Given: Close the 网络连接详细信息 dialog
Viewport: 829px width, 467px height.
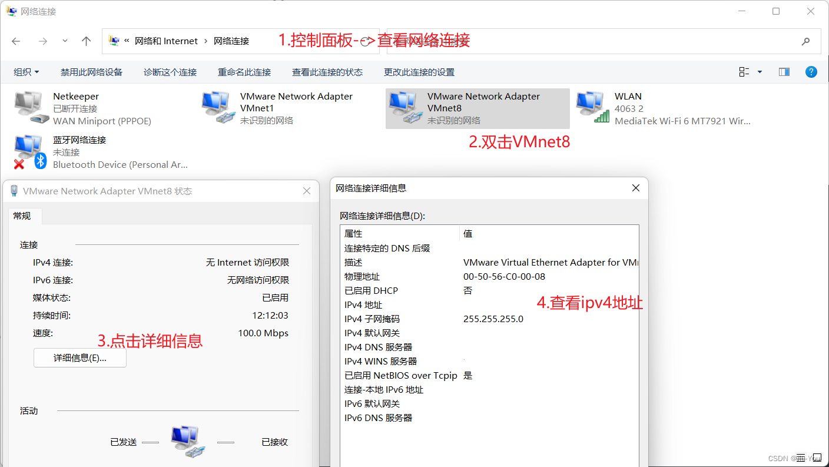Looking at the screenshot, I should (635, 188).
